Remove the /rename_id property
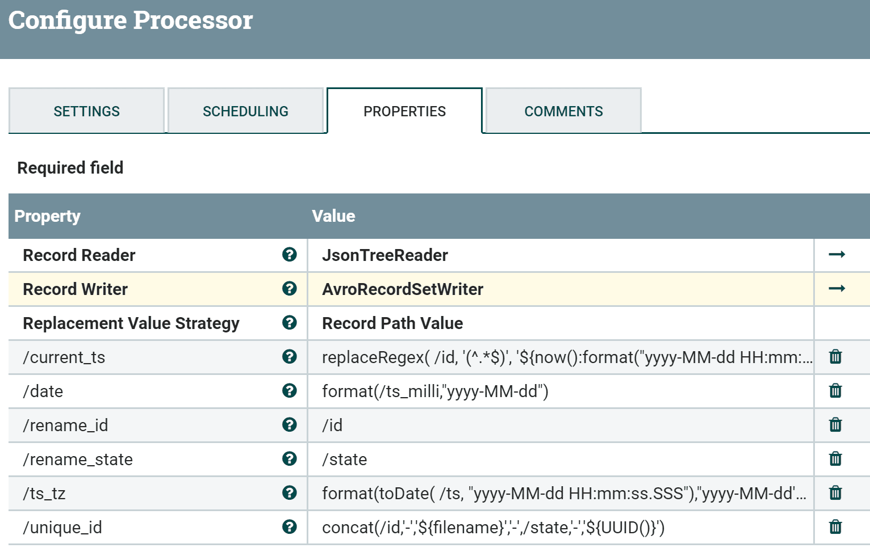This screenshot has height=548, width=870. click(835, 425)
